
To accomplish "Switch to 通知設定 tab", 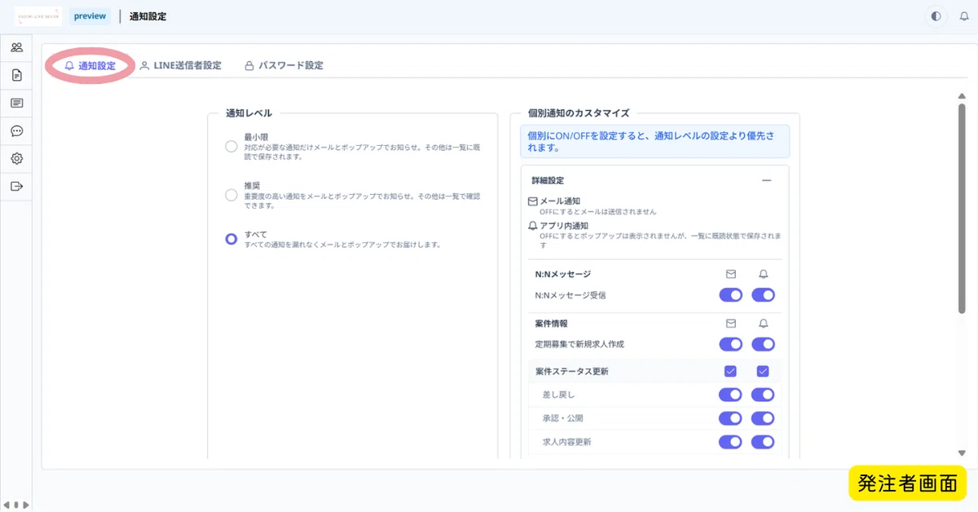I will tap(90, 65).
